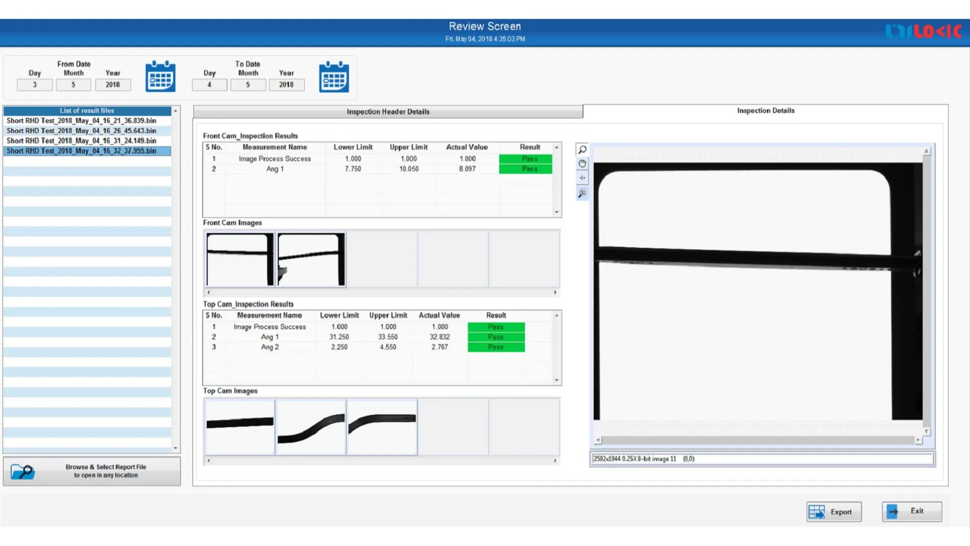Click the From Date Day field
Viewport: 970px width, 546px height.
point(35,85)
